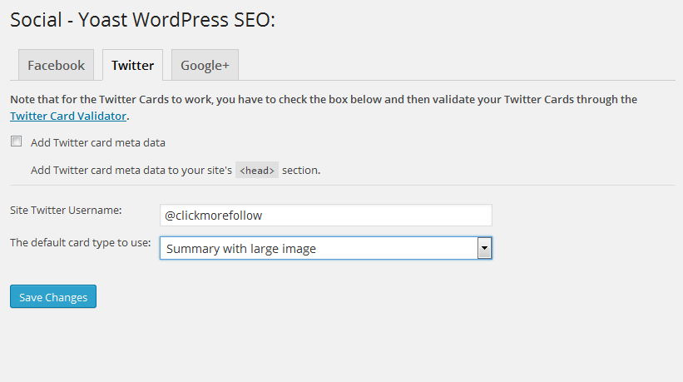Click the horizontal divider below the checkbox description
Screen dimensions: 683x382
[341, 185]
